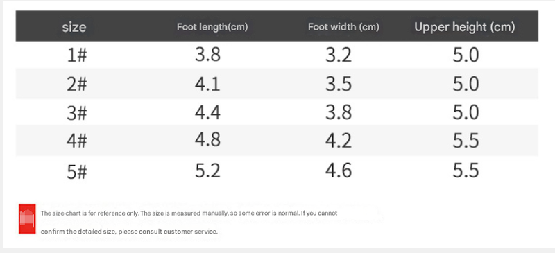Click the 'Foot width (cm)' header

343,27
